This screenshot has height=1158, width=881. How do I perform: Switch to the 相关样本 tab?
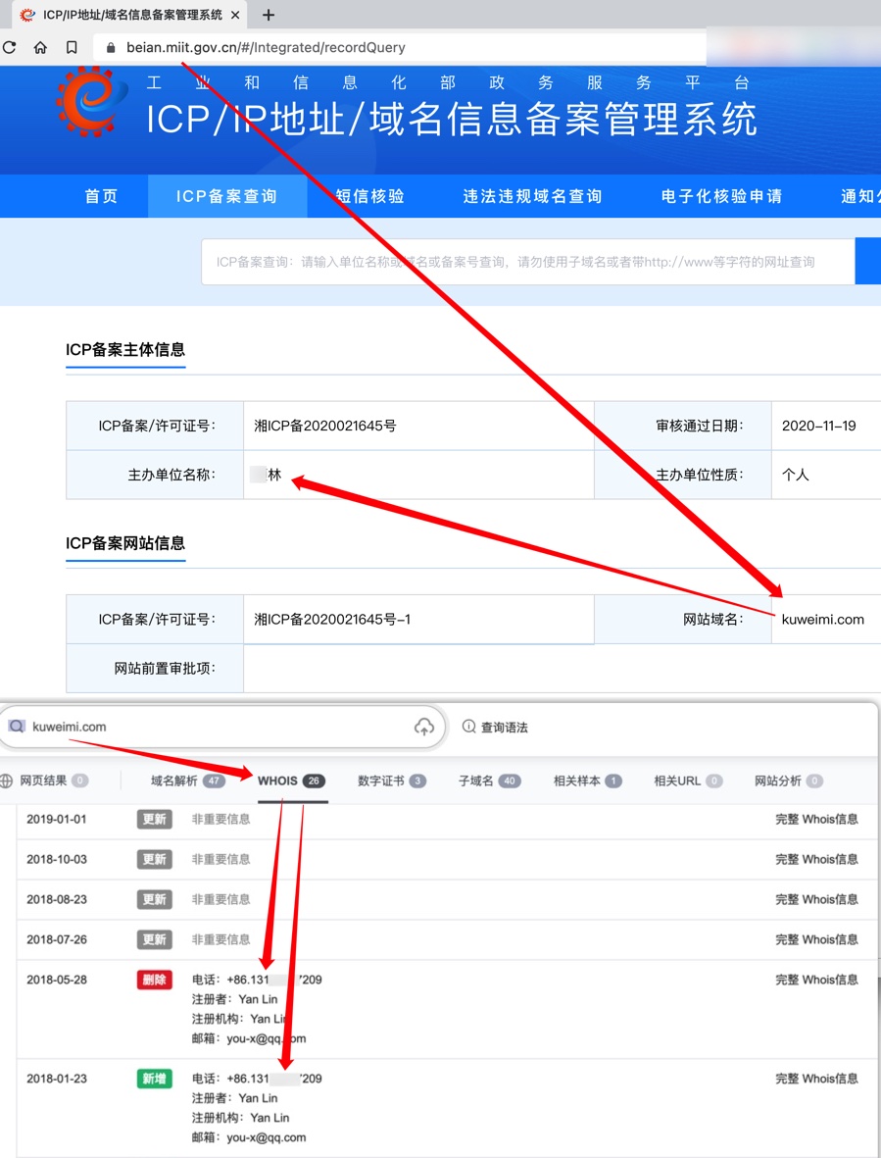[587, 780]
